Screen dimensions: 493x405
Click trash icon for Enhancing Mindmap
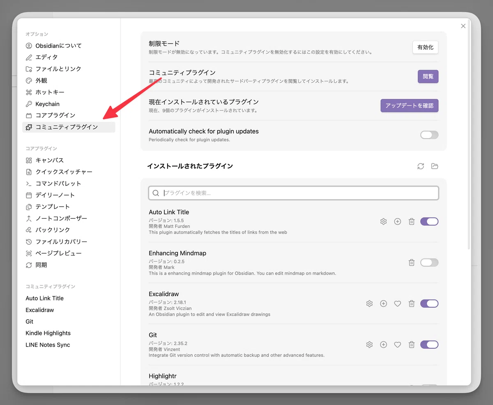point(411,262)
